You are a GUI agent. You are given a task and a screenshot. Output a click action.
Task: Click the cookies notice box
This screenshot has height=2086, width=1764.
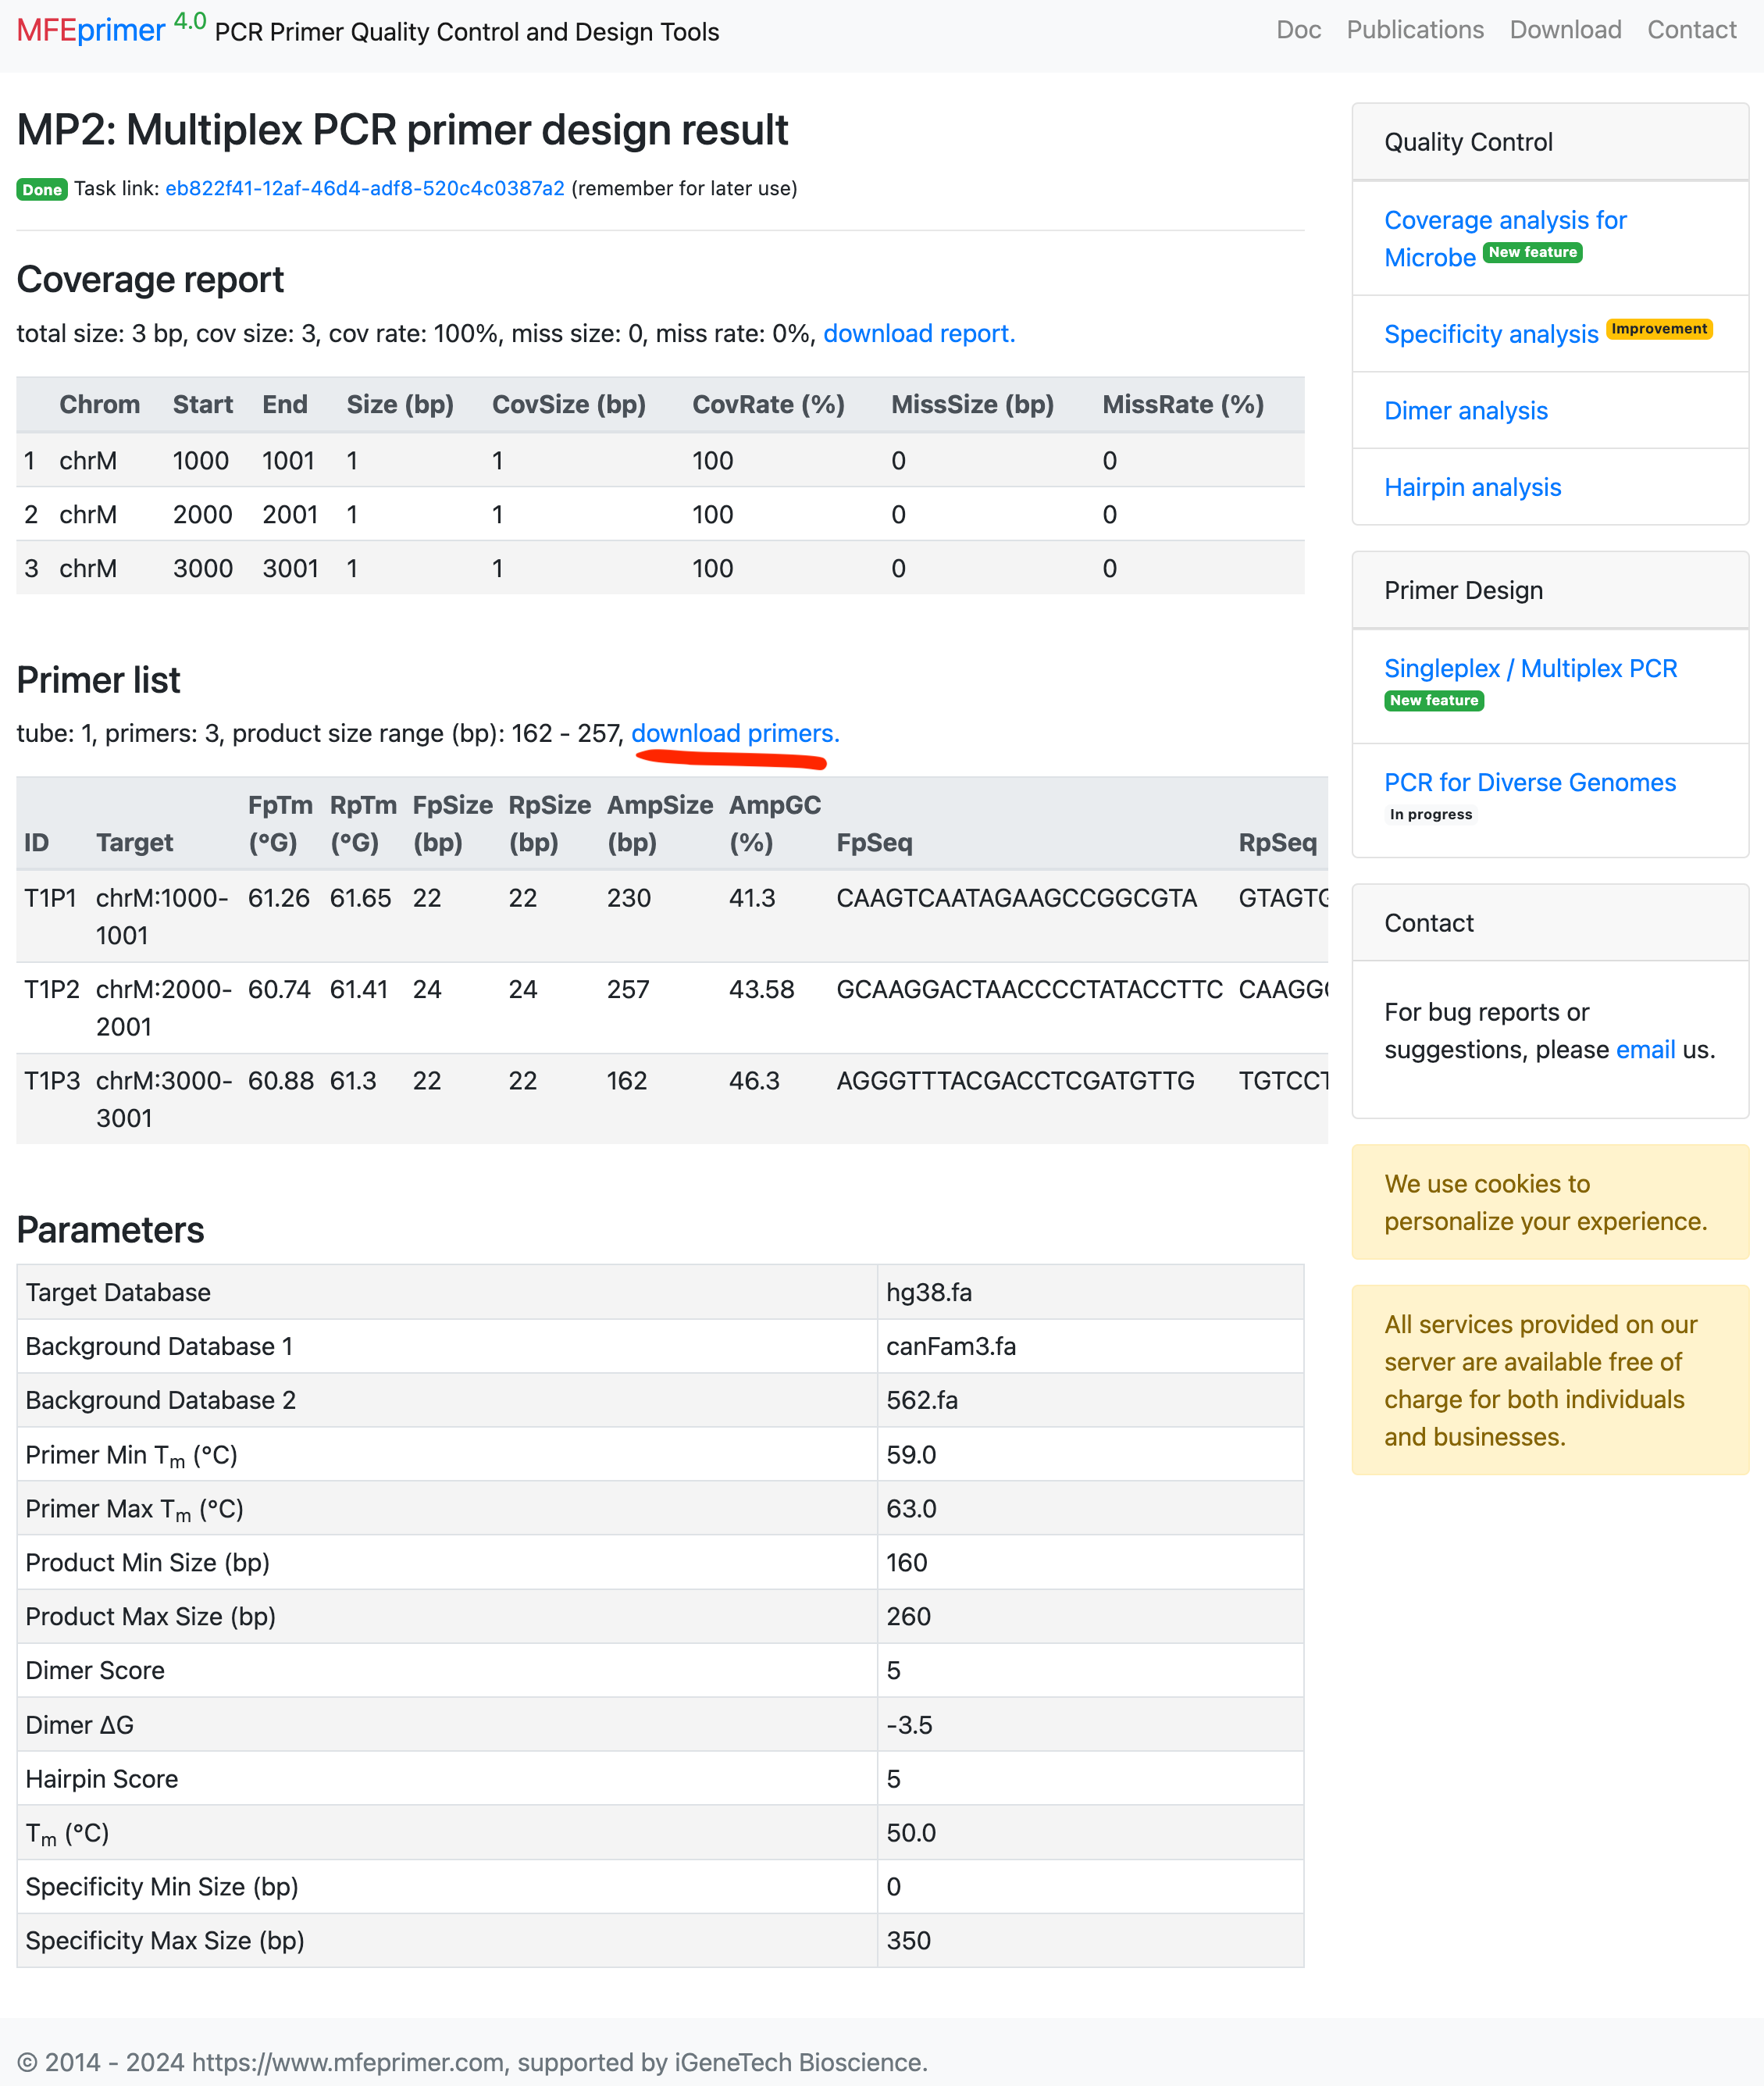pyautogui.click(x=1549, y=1202)
